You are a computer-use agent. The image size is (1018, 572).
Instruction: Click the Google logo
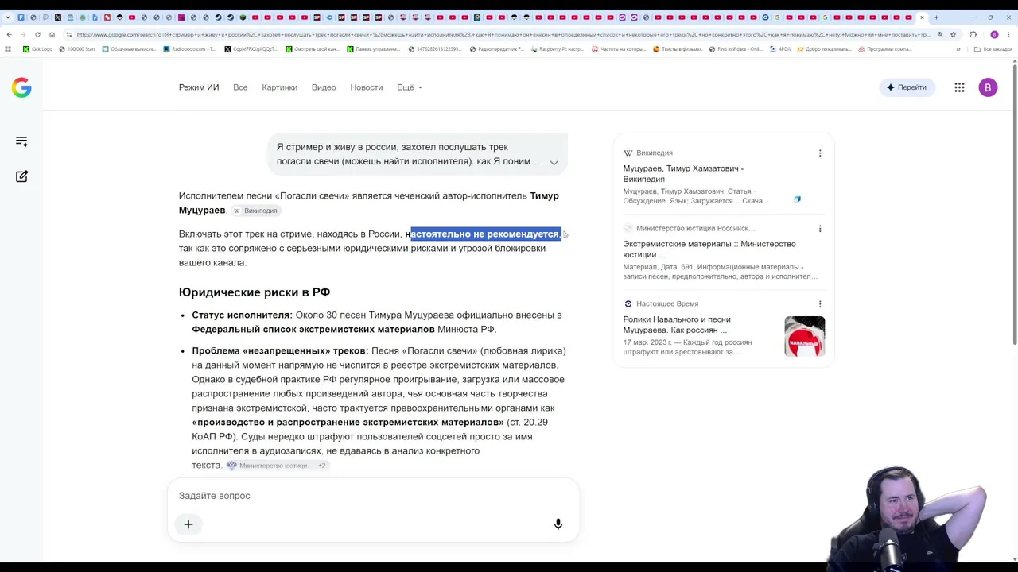tap(21, 87)
